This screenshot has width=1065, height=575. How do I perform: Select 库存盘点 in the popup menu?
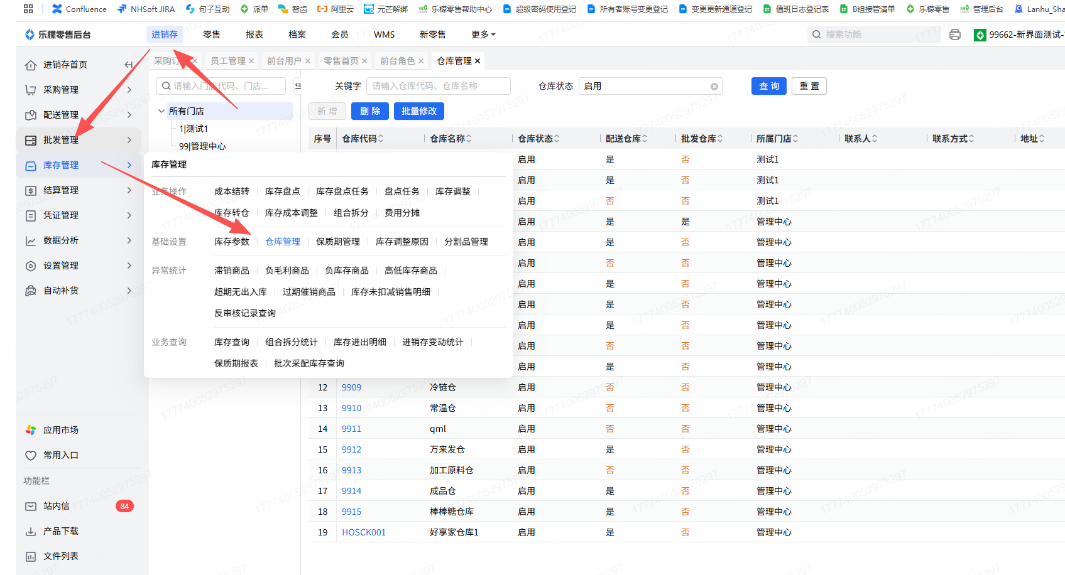pos(282,191)
